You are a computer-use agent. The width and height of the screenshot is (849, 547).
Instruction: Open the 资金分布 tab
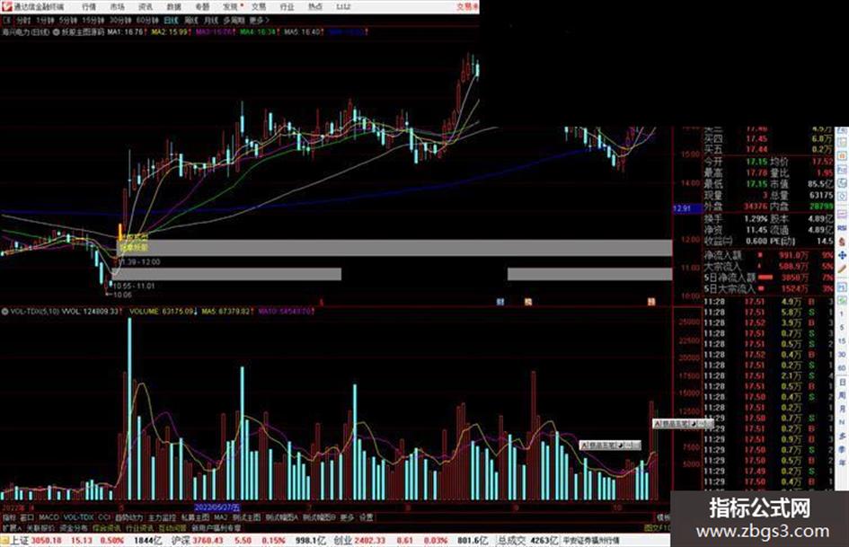[74, 527]
